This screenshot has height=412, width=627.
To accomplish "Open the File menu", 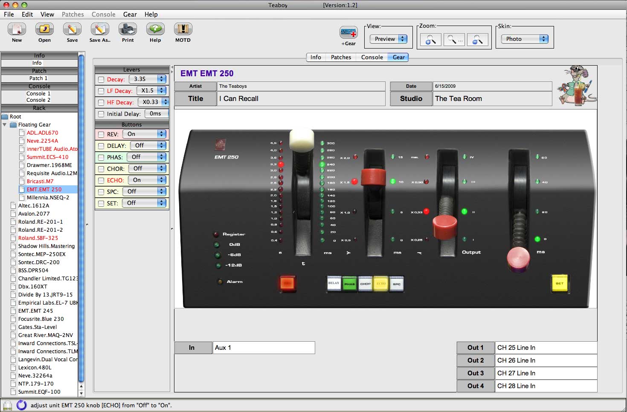I will click(9, 14).
